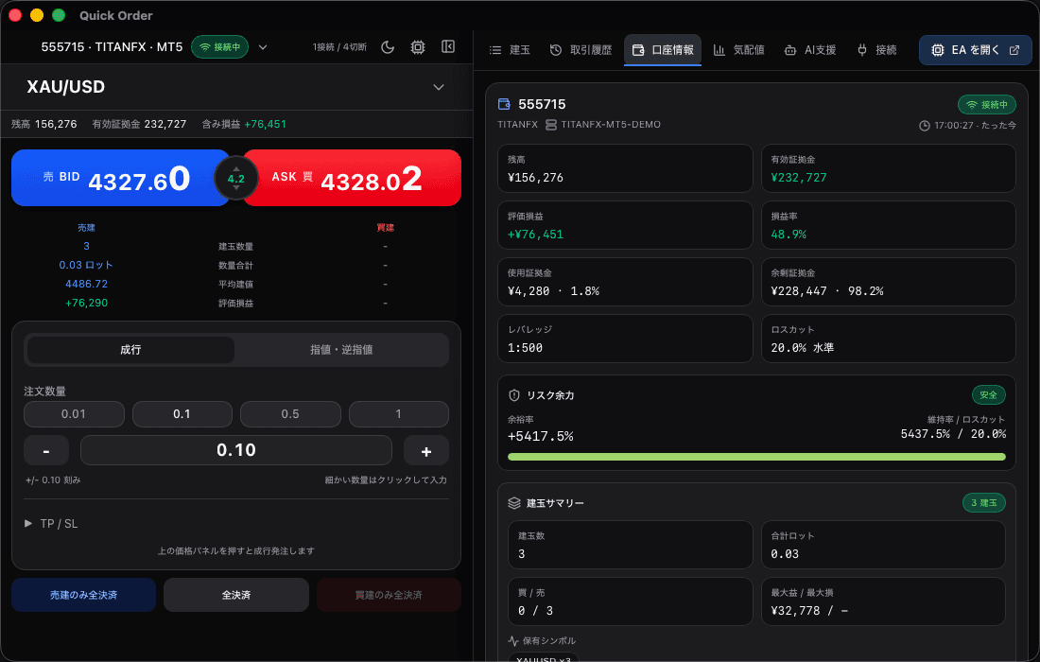The height and width of the screenshot is (662, 1040).
Task: Click the pulse icon beside 保有シンボル
Action: [x=513, y=641]
